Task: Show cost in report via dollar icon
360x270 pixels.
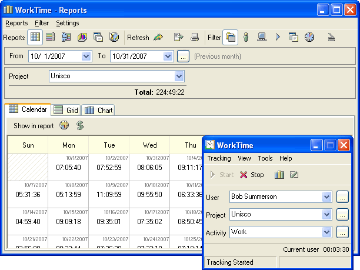Action: click(x=80, y=125)
